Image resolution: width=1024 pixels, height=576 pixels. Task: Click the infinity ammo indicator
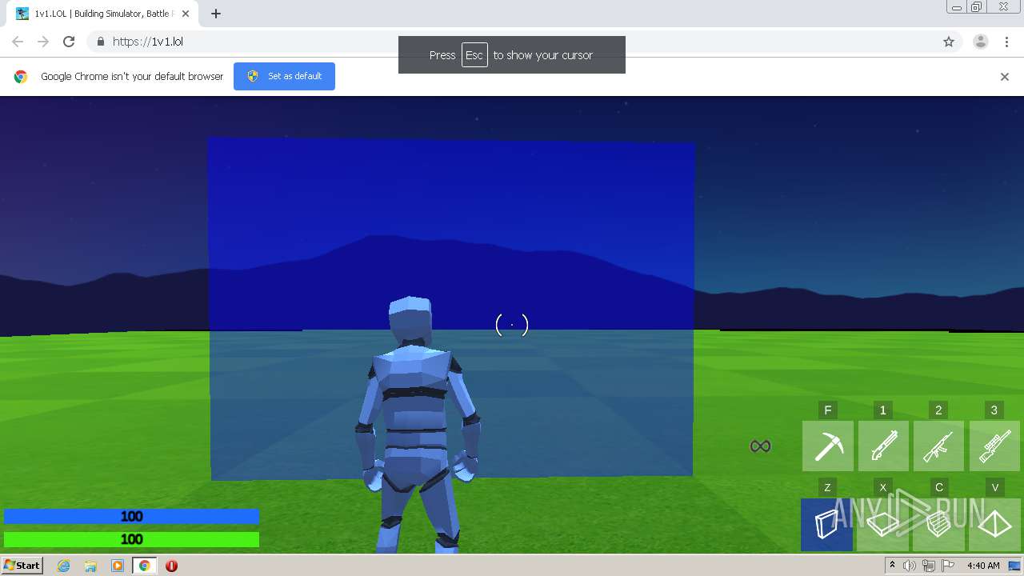coord(760,446)
